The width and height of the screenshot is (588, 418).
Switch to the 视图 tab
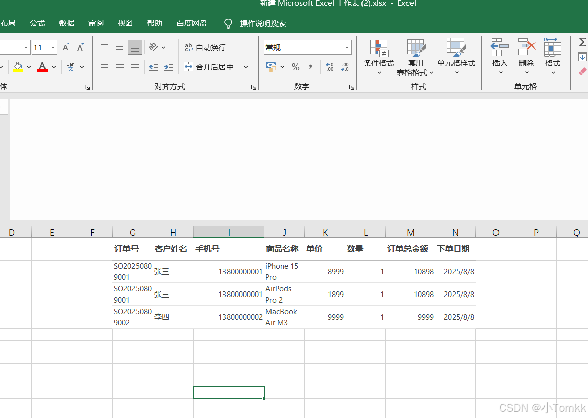[125, 23]
